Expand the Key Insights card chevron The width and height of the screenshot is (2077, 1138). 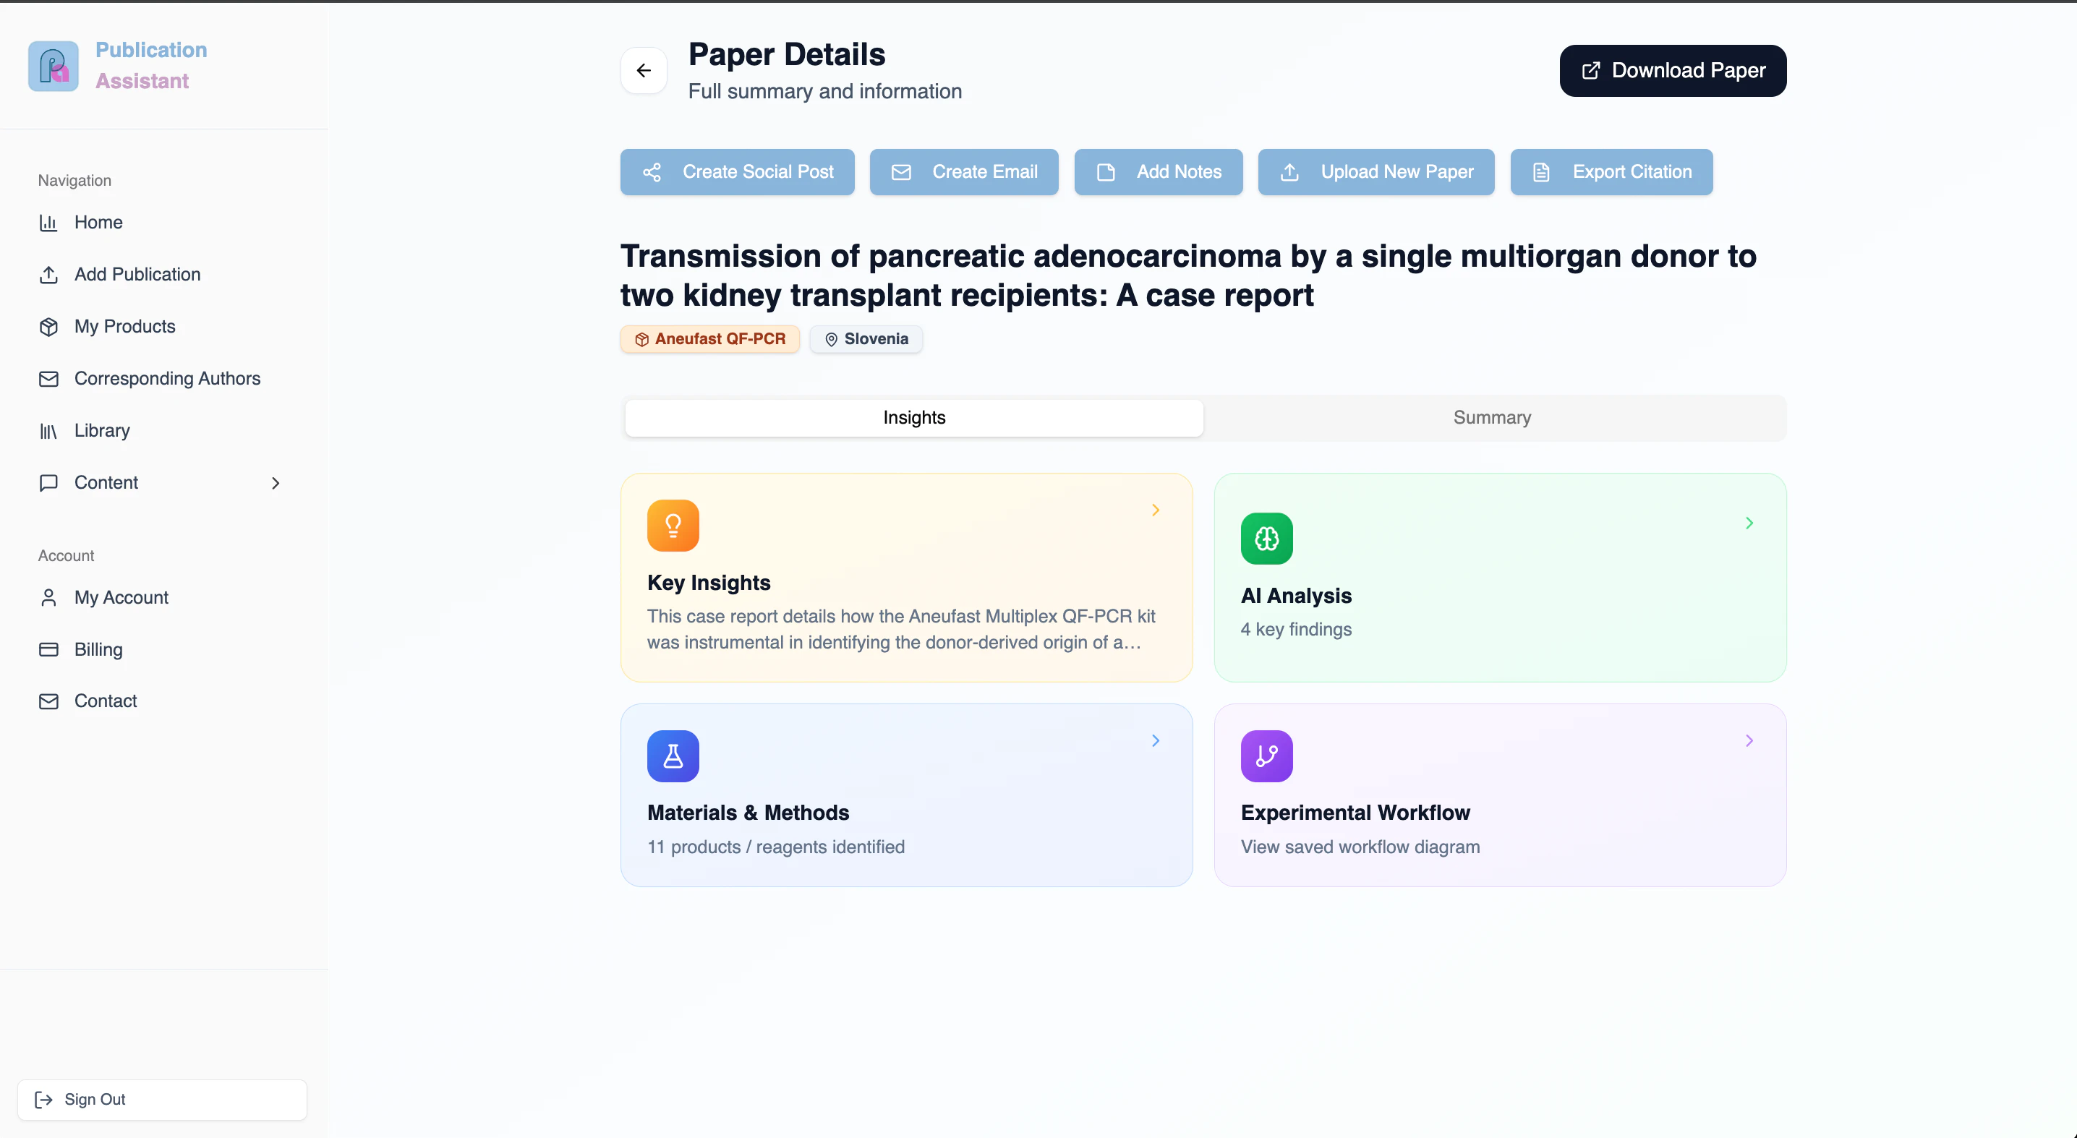1156,510
